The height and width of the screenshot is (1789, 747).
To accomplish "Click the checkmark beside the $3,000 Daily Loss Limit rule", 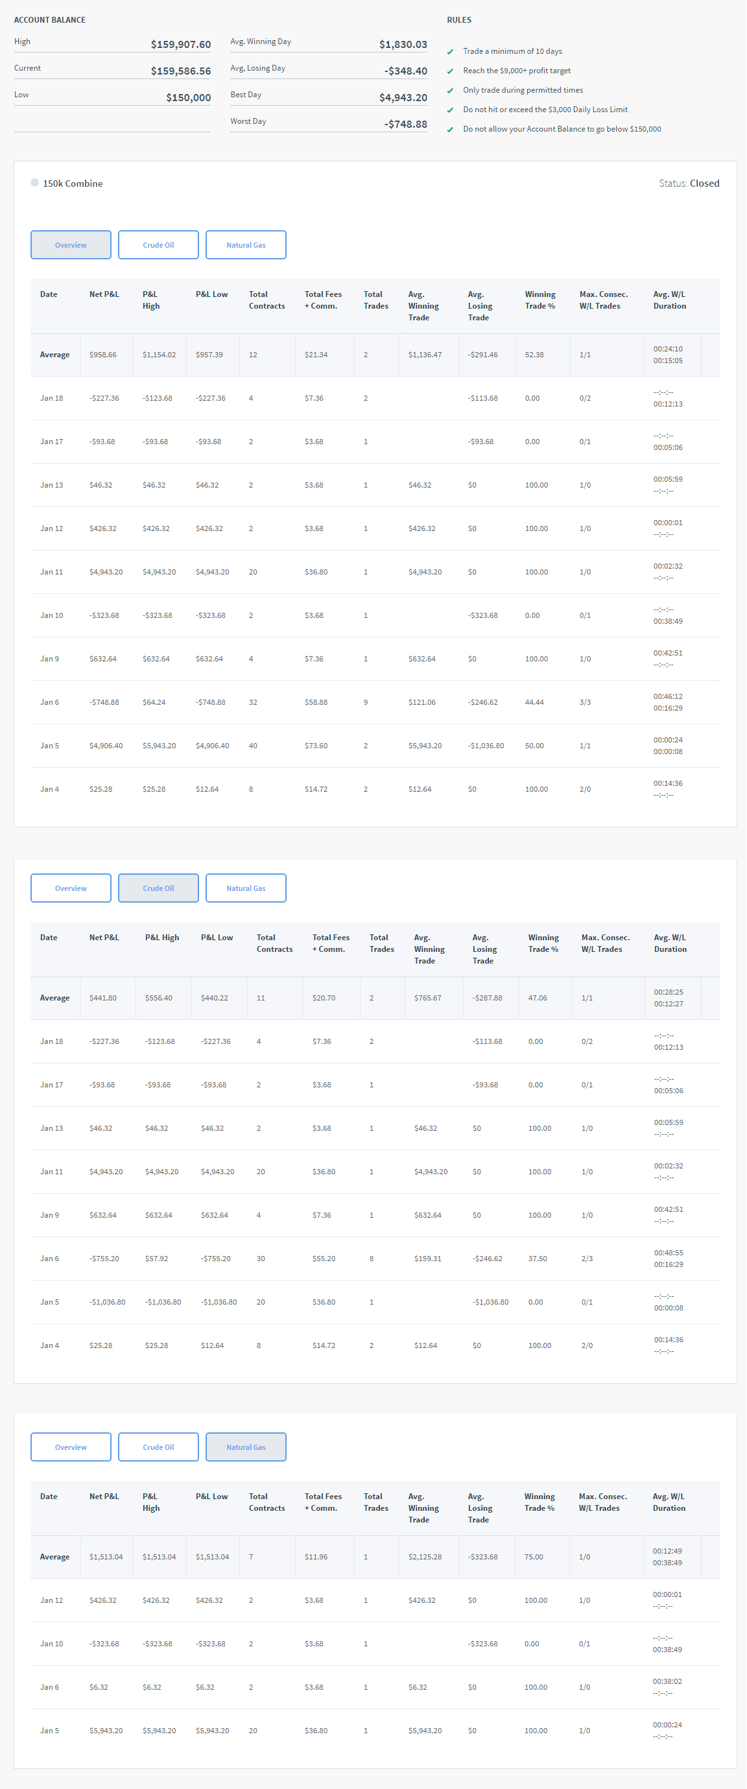I will point(450,110).
